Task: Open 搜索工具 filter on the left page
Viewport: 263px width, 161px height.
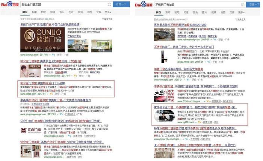Action: (x=107, y=19)
